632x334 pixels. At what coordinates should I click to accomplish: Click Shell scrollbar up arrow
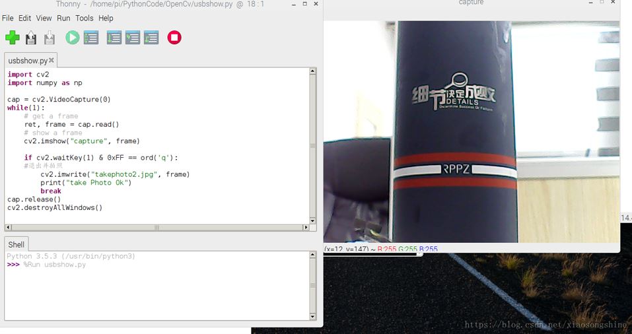tap(312, 255)
